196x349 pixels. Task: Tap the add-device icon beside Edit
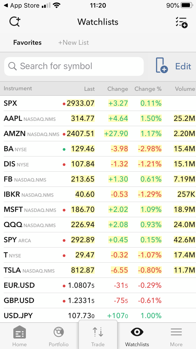point(162,65)
